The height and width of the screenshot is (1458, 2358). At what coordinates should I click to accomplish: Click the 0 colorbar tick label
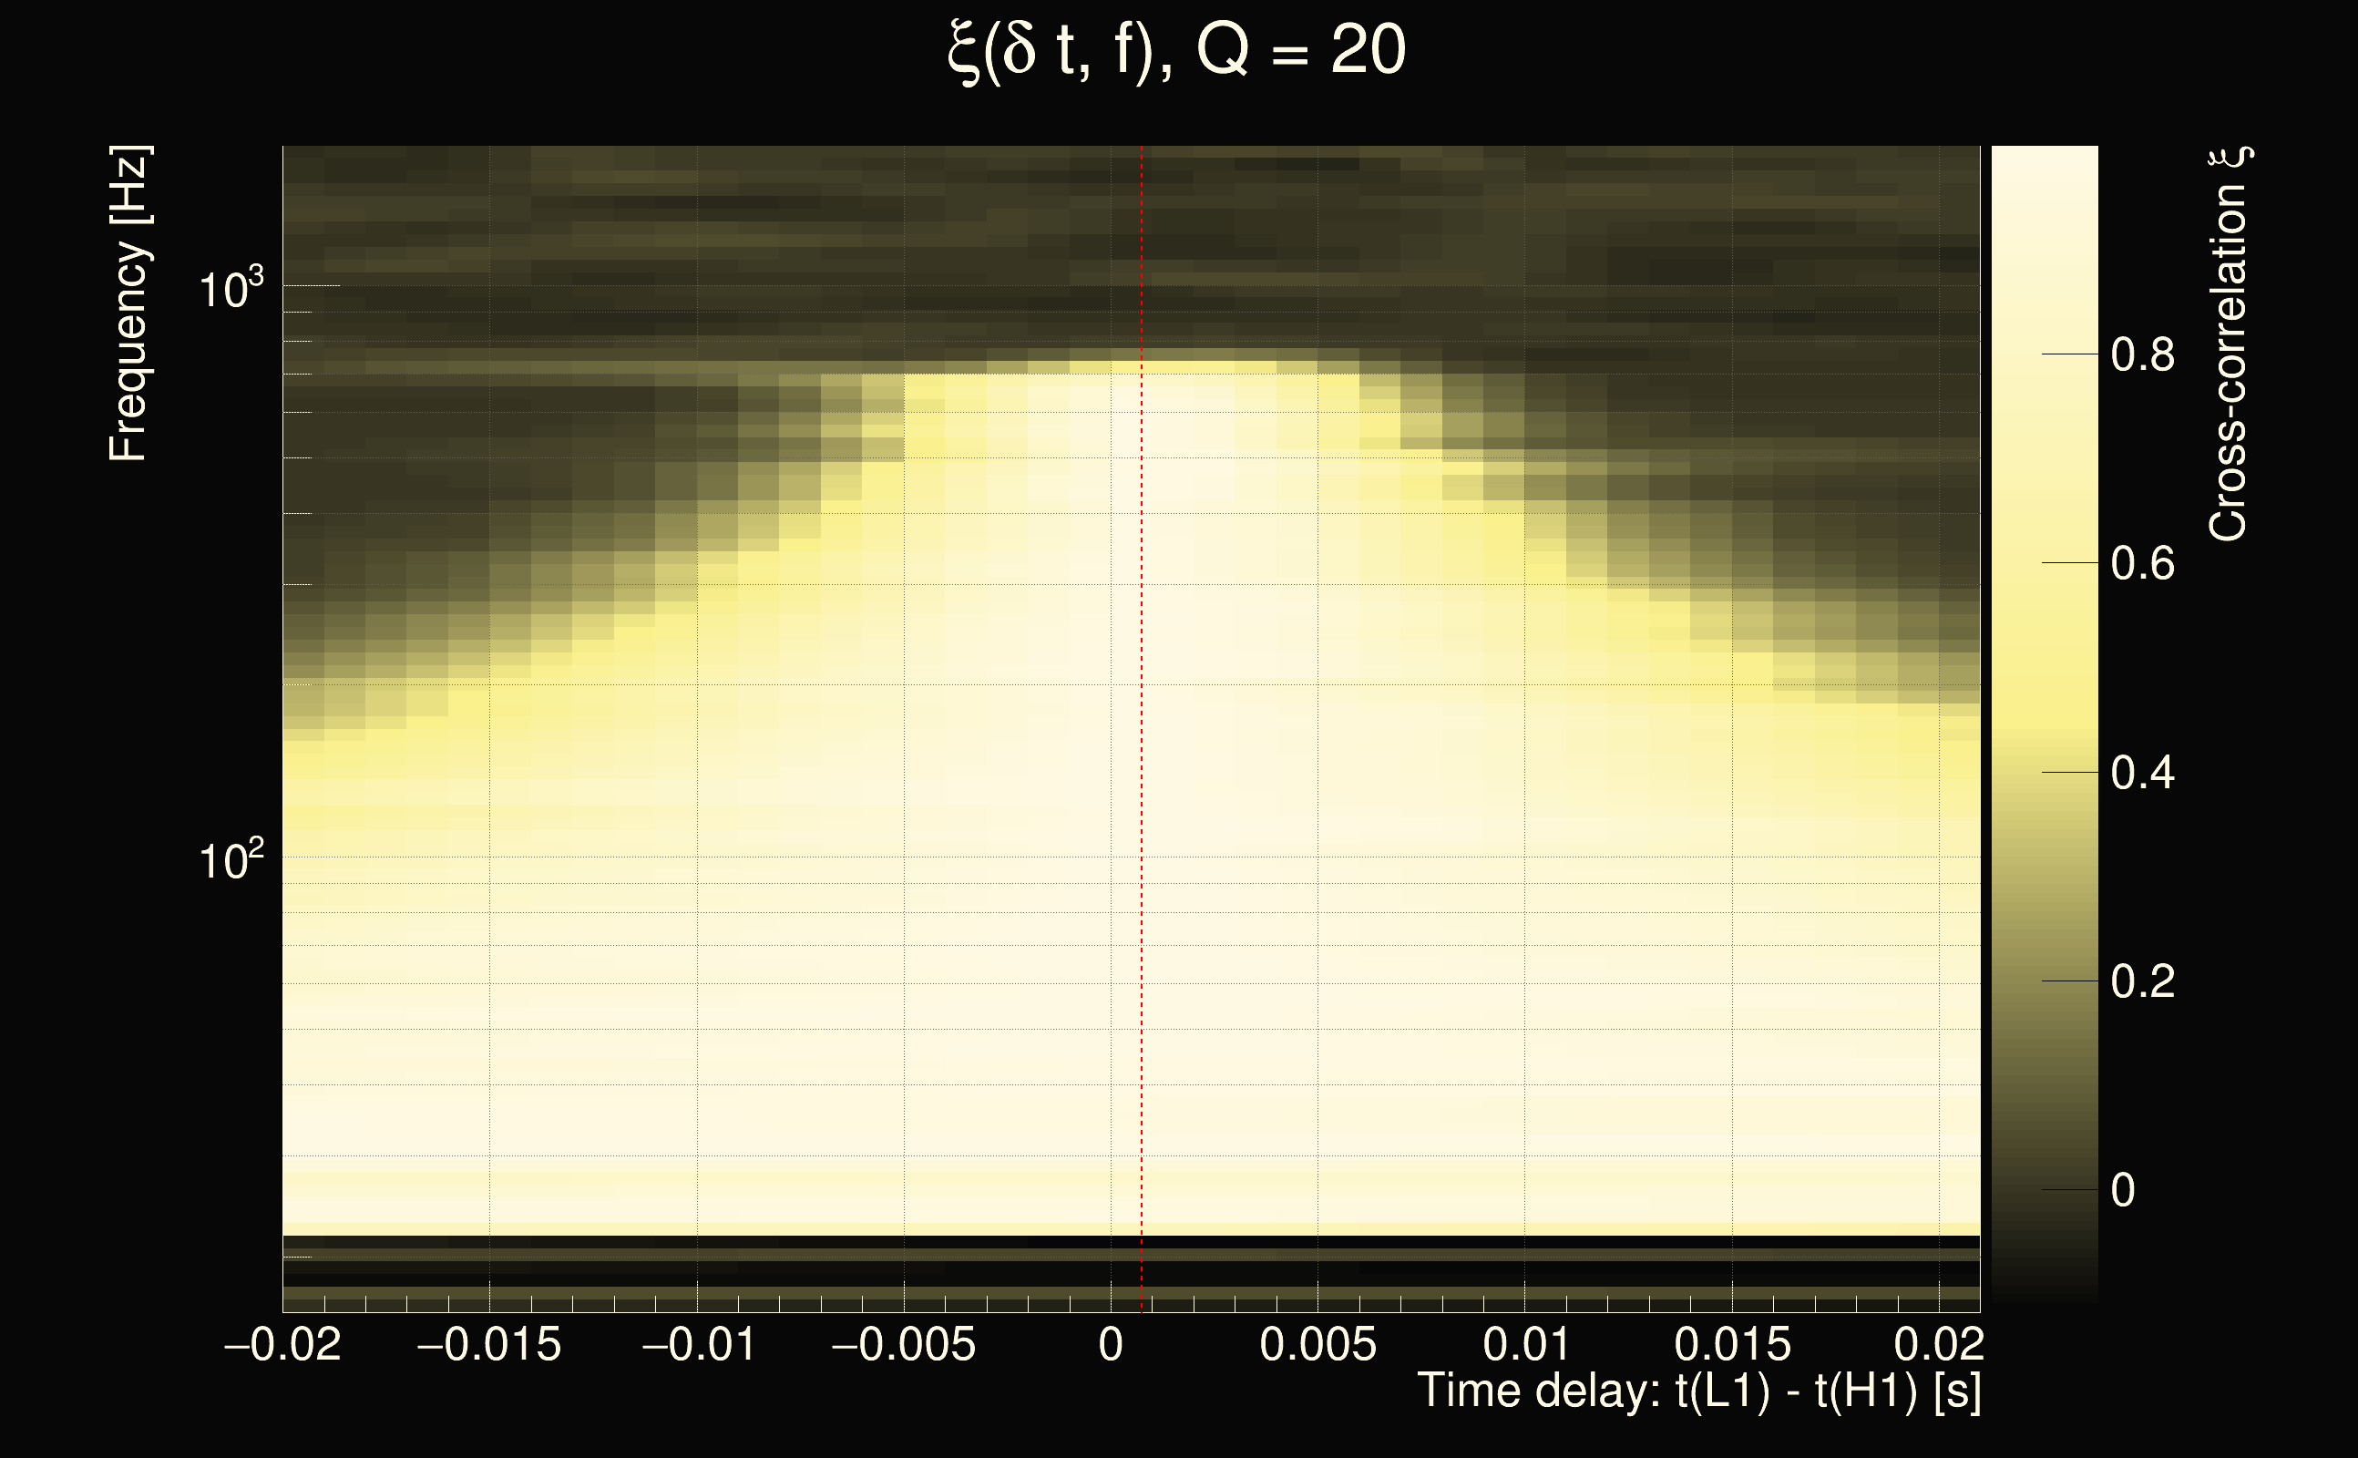2123,1191
